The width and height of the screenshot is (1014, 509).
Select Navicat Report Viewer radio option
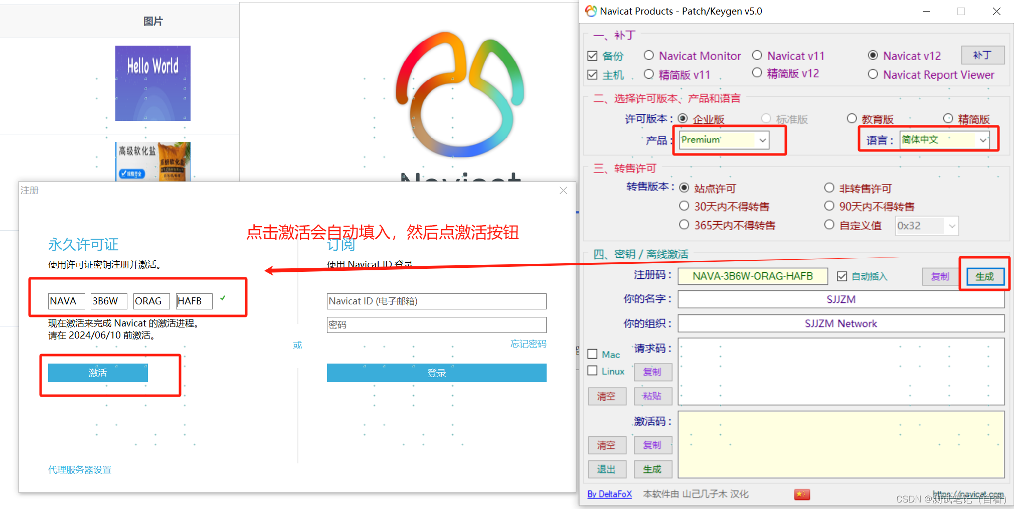click(873, 74)
